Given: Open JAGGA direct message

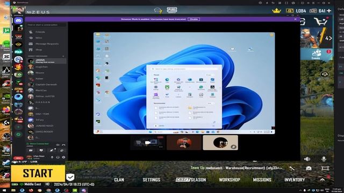Looking at the screenshot, I should (x=46, y=61).
